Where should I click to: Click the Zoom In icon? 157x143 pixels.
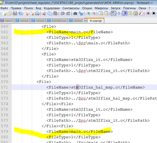(x=88, y=13)
